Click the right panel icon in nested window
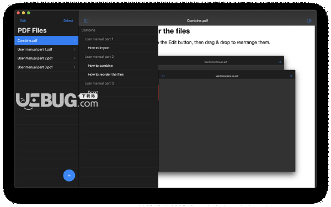The image size is (331, 207). tap(291, 76)
